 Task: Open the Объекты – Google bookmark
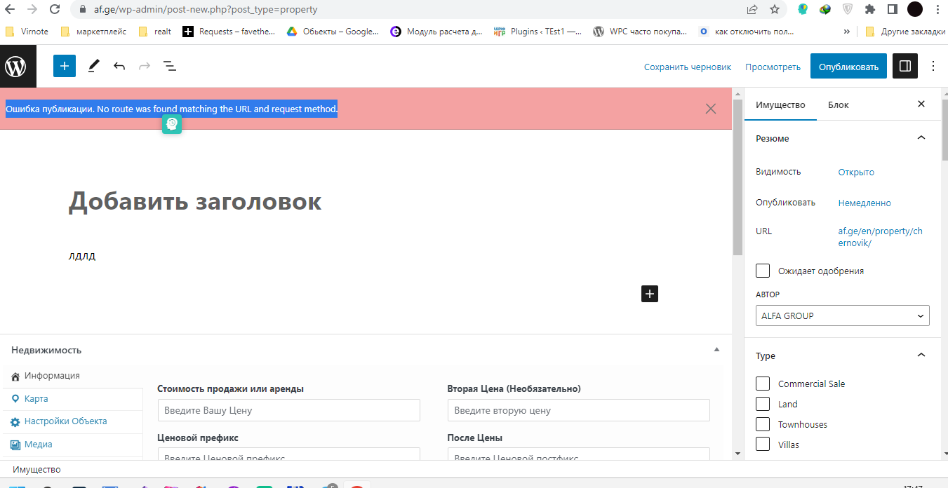[333, 32]
